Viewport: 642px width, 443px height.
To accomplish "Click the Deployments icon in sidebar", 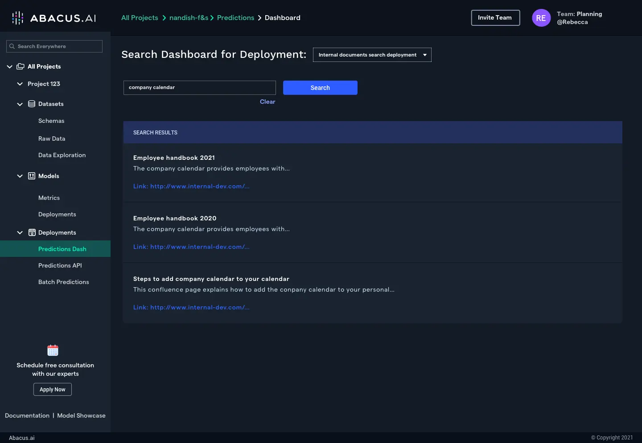I will click(x=32, y=232).
